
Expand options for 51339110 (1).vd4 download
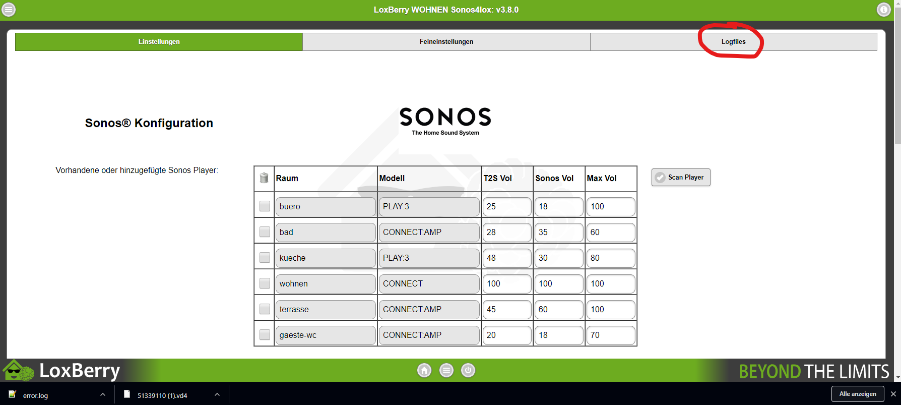tap(217, 394)
